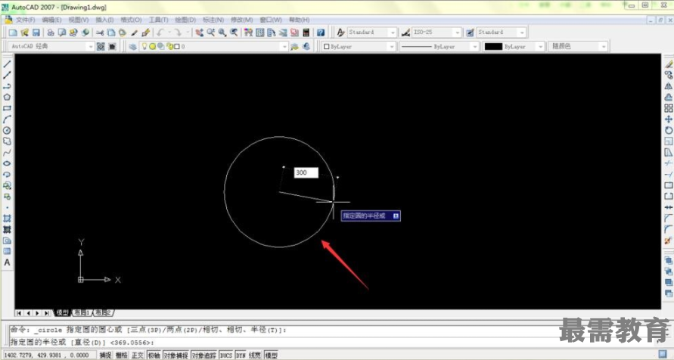Select the Arc draw tool
The width and height of the screenshot is (674, 360).
click(7, 119)
